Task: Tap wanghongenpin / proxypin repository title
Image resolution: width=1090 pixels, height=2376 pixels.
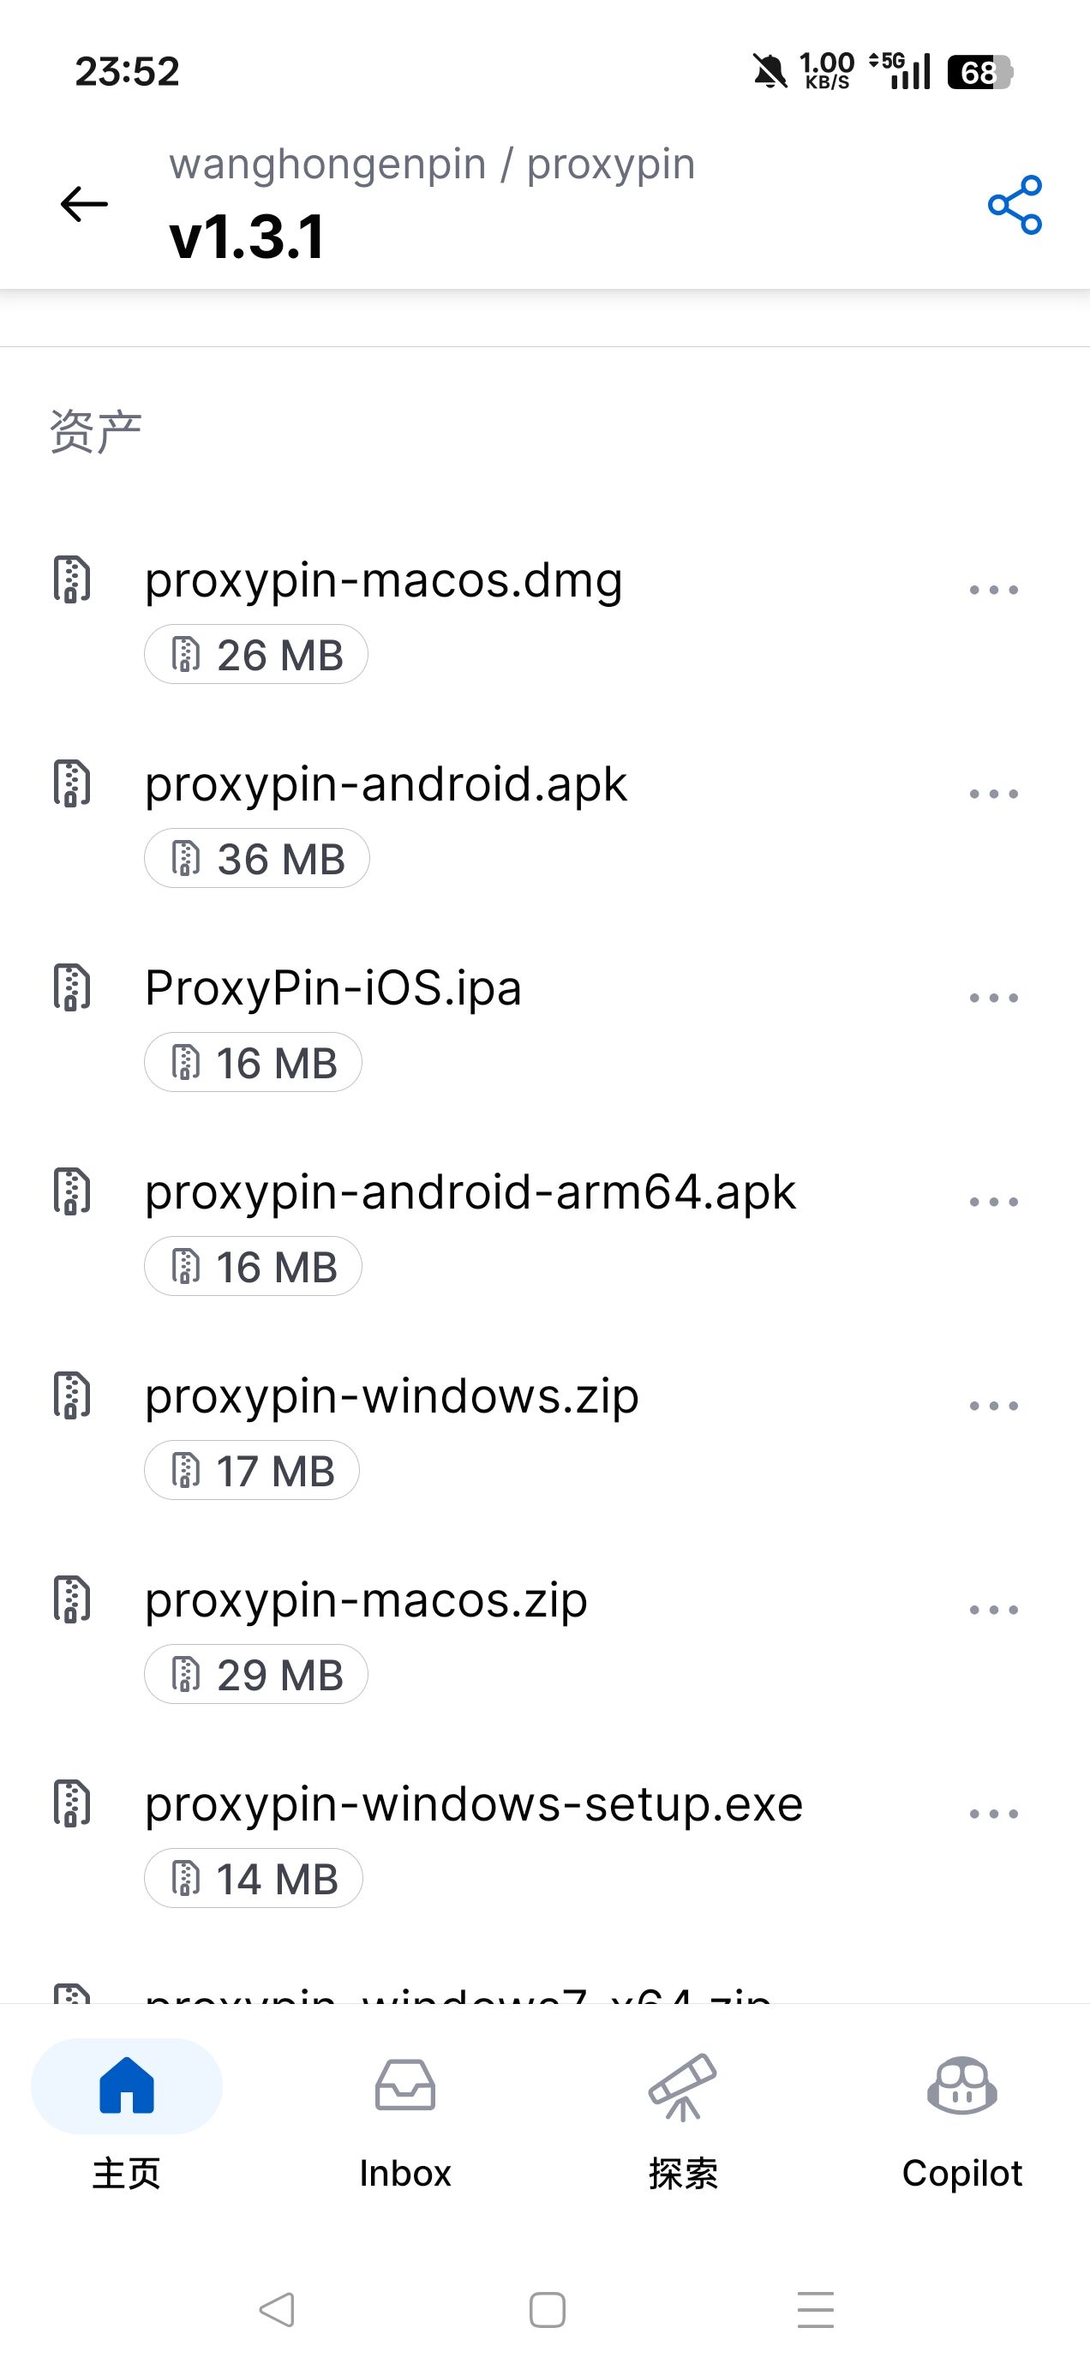Action: click(432, 165)
